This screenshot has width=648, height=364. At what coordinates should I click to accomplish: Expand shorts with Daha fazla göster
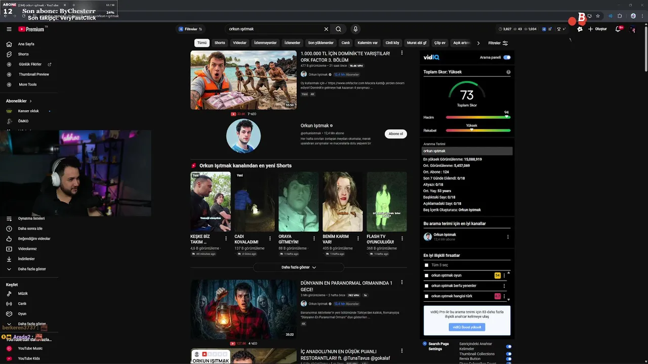pyautogui.click(x=299, y=267)
